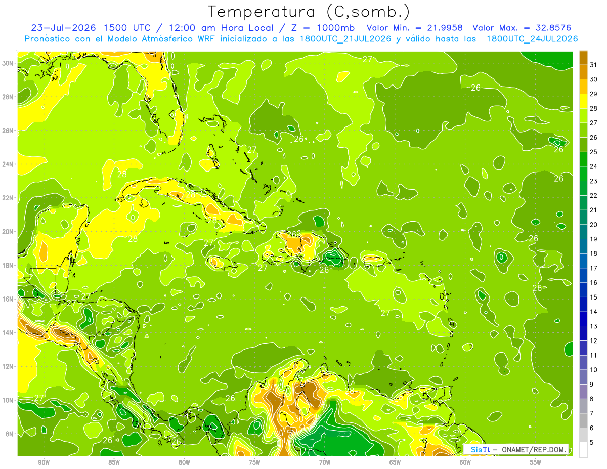Select the dark blue swatch between 13 and 14
The width and height of the screenshot is (607, 469).
(x=583, y=319)
